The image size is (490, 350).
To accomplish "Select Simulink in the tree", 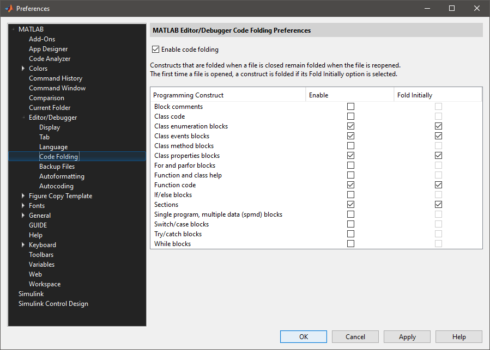I will coord(31,294).
